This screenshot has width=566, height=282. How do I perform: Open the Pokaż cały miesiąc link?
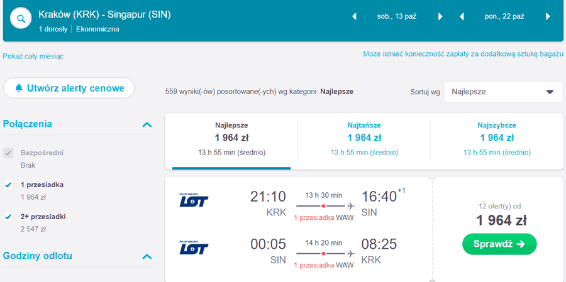33,56
